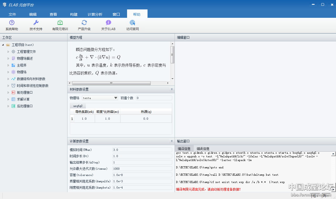The width and height of the screenshot is (336, 199).
Task: Open 有限元培训 training icon
Action: click(60, 23)
